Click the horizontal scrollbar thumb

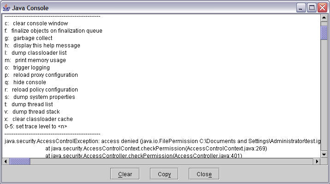point(20,161)
